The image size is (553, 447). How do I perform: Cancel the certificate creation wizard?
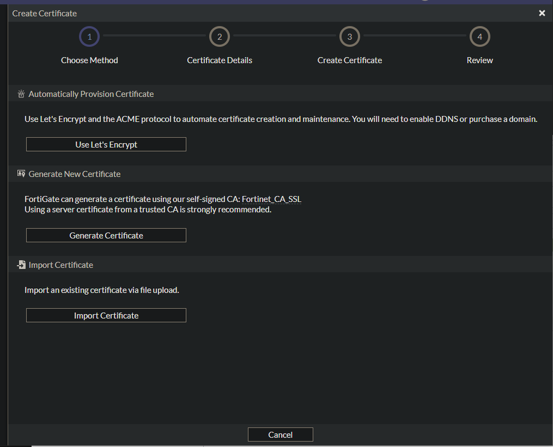(280, 435)
